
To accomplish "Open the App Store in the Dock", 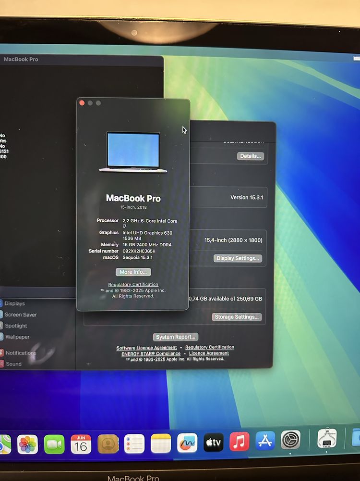I will (265, 441).
